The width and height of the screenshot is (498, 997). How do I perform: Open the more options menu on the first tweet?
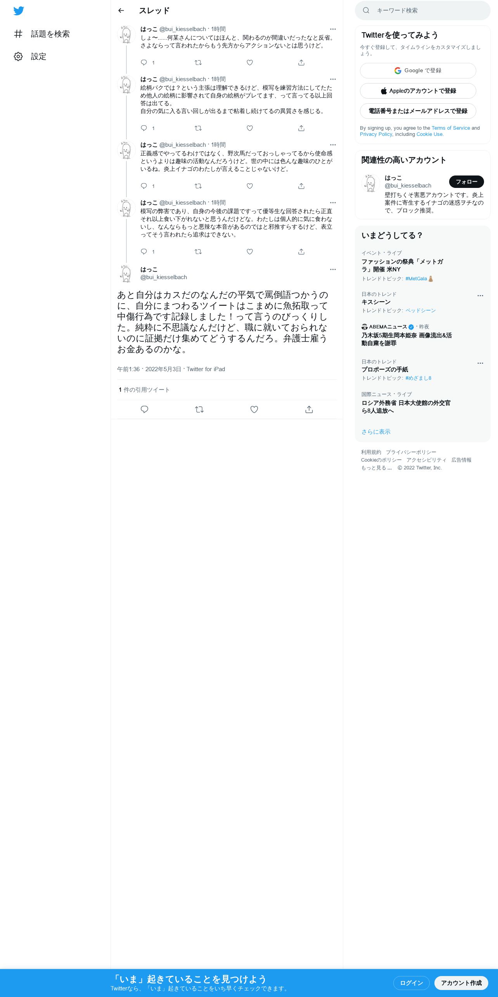[333, 29]
